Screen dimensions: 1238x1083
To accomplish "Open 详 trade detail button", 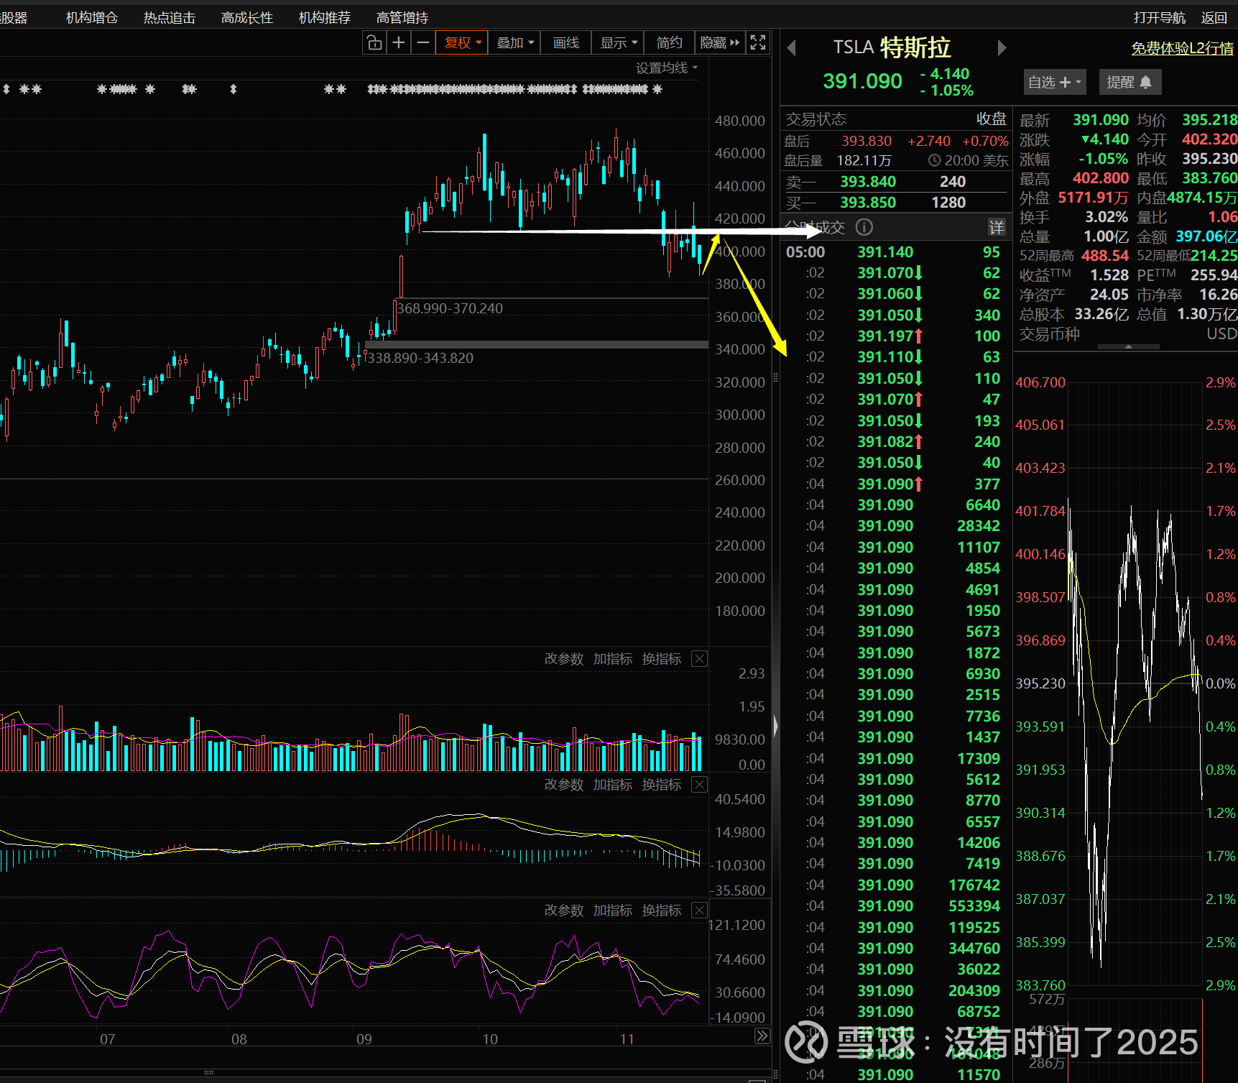I will [x=997, y=228].
